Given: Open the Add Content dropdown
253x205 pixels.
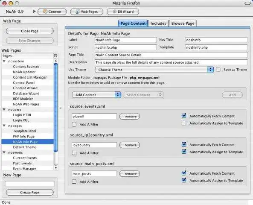Looking at the screenshot, I should pyautogui.click(x=97, y=95).
